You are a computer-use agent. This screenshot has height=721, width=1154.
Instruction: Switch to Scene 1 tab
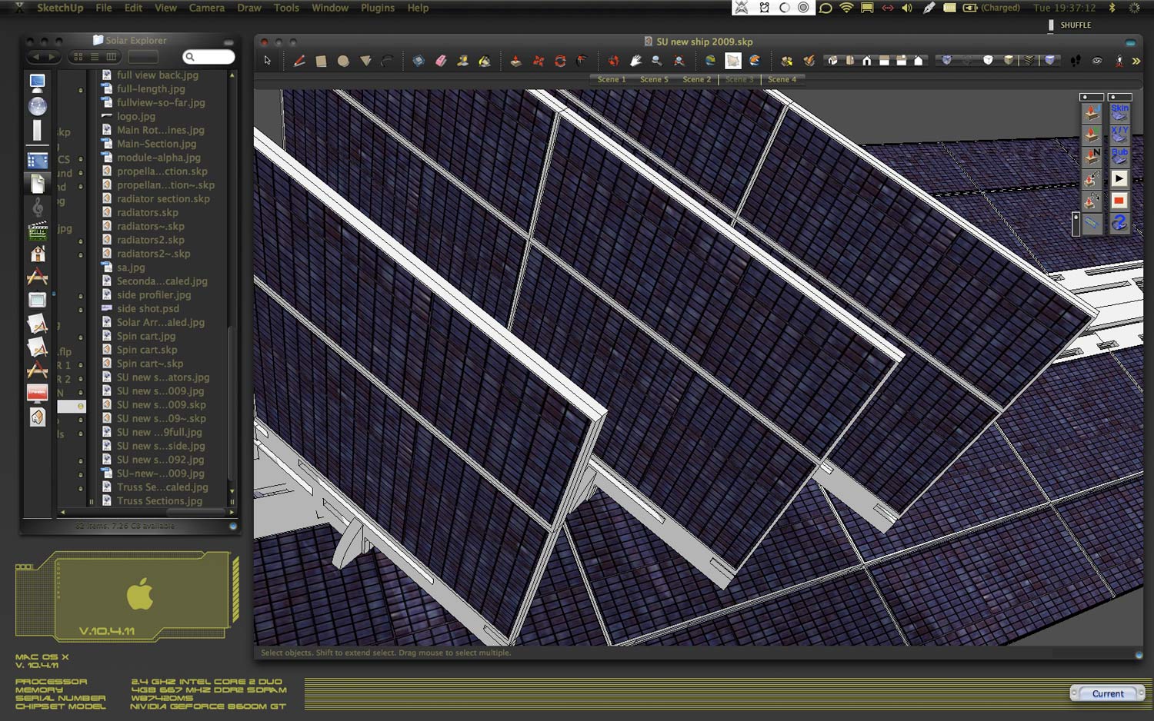[612, 79]
